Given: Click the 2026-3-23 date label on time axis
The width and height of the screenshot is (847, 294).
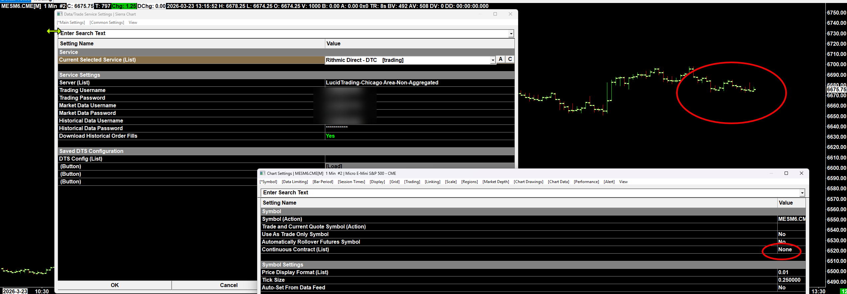Looking at the screenshot, I should click(x=15, y=291).
